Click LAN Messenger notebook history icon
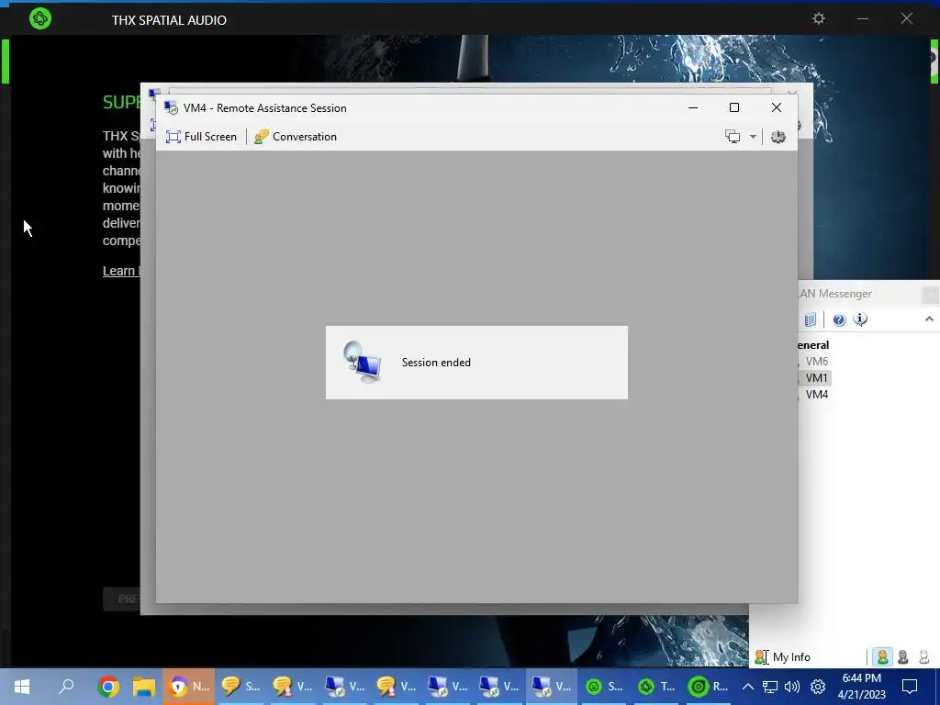Image resolution: width=940 pixels, height=705 pixels. (x=810, y=319)
